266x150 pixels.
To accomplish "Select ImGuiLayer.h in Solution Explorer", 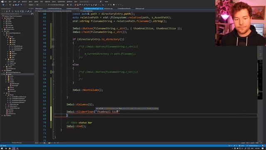I will 17,50.
